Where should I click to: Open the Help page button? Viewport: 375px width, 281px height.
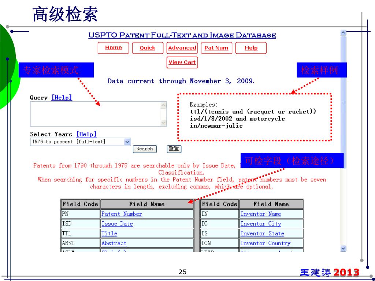[x=251, y=48]
